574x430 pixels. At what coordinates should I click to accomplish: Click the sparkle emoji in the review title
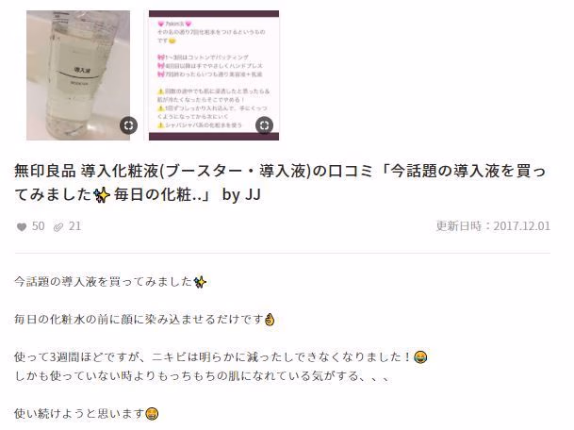point(102,195)
